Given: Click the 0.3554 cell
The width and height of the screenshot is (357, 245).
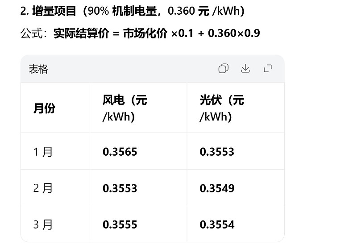Looking at the screenshot, I should (217, 224).
